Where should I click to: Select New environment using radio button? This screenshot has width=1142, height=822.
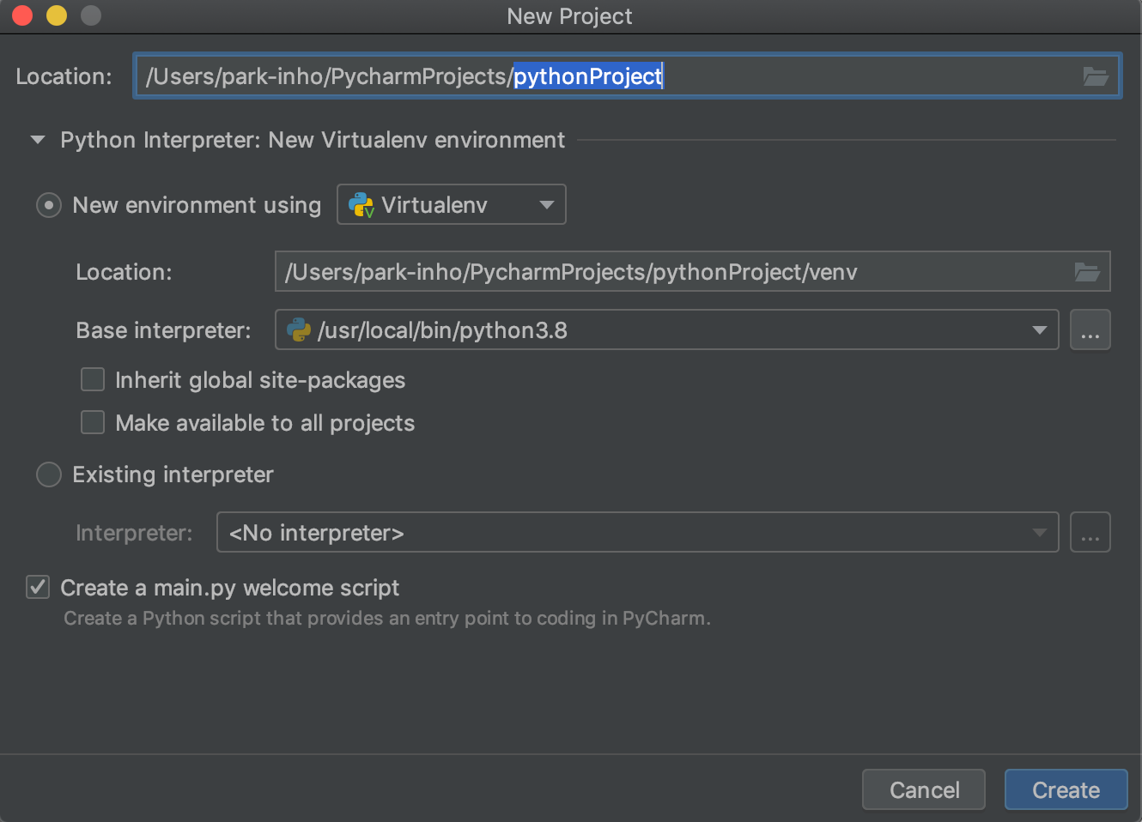49,205
